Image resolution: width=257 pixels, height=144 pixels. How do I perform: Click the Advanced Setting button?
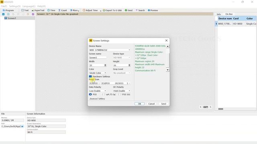pyautogui.click(x=97, y=99)
